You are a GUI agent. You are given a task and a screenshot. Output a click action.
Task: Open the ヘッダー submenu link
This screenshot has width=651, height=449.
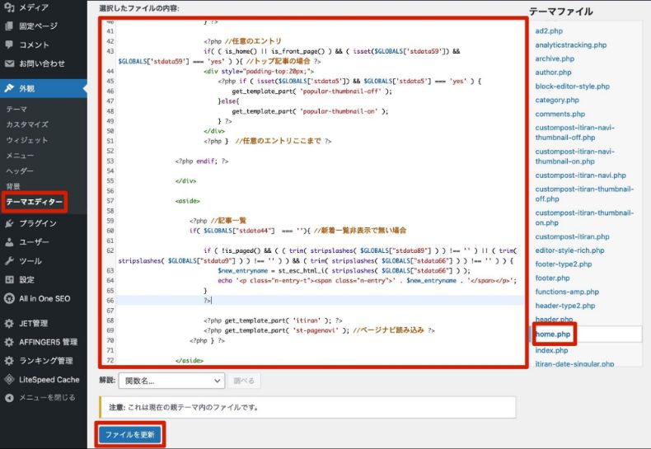pyautogui.click(x=20, y=171)
